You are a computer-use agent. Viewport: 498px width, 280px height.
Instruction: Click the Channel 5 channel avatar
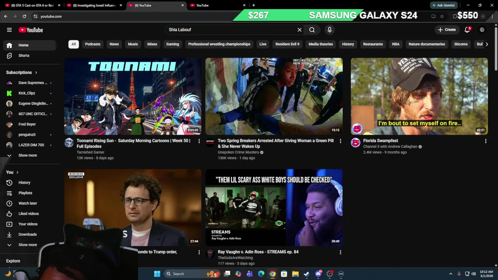click(356, 143)
